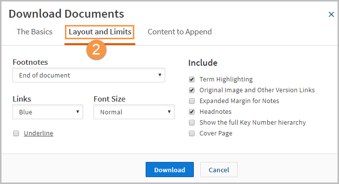Screen dimensions: 339x184
Task: Select the Layout and Limits tab
Action: (100, 32)
